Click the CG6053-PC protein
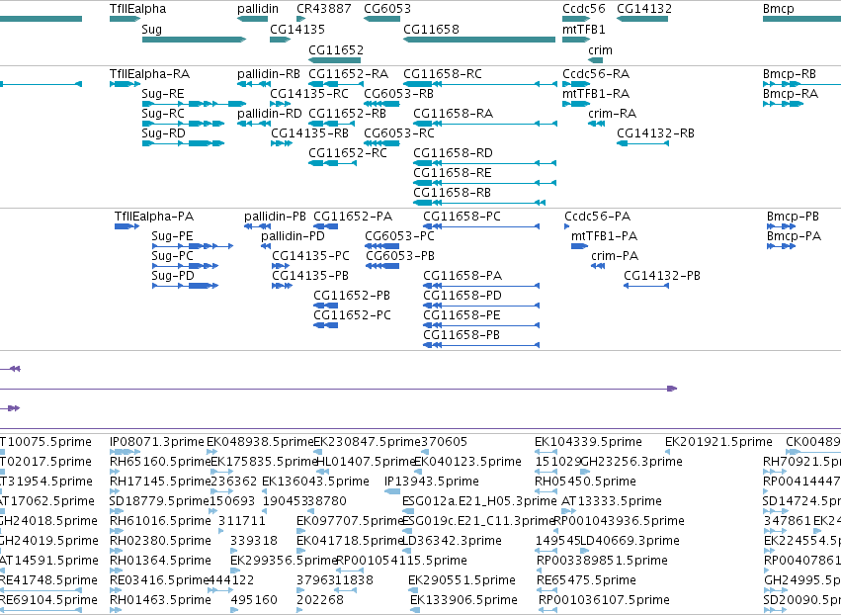The width and height of the screenshot is (841, 615). [381, 246]
